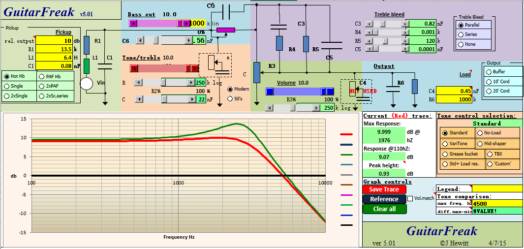Screen dimensions: 524x249
Task: Click the R1 value field 13.5
Action: tap(54, 49)
